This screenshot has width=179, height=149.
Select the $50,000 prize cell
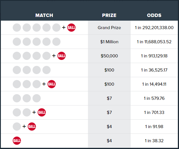pyautogui.click(x=109, y=56)
